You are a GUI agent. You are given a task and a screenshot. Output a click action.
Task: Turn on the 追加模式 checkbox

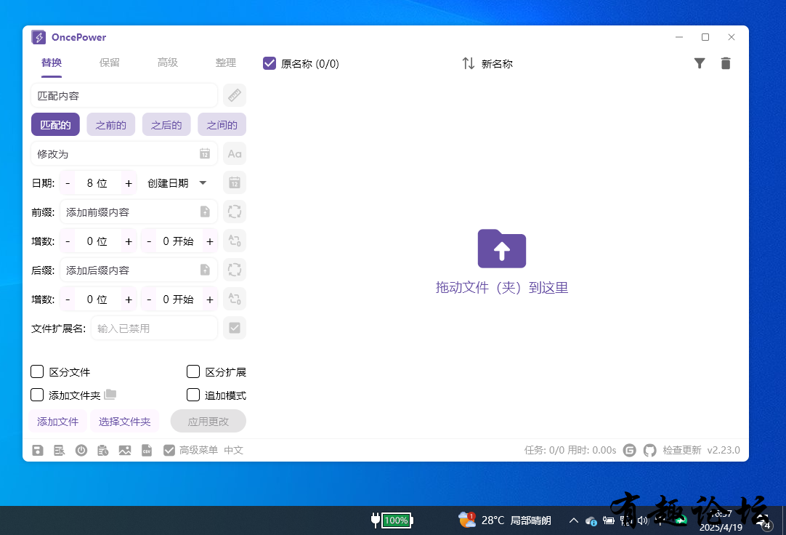(193, 395)
